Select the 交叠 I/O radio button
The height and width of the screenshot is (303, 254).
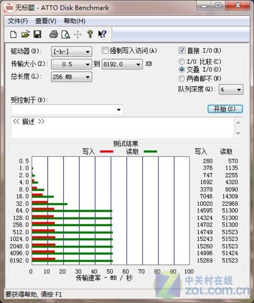coord(181,69)
